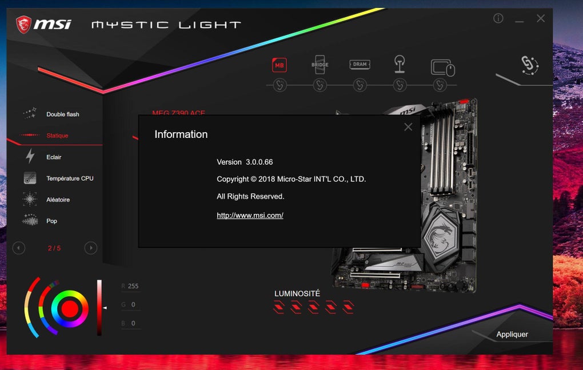Screen dimensions: 583x370
Task: Click the Pop waveform icon
Action: [30, 220]
